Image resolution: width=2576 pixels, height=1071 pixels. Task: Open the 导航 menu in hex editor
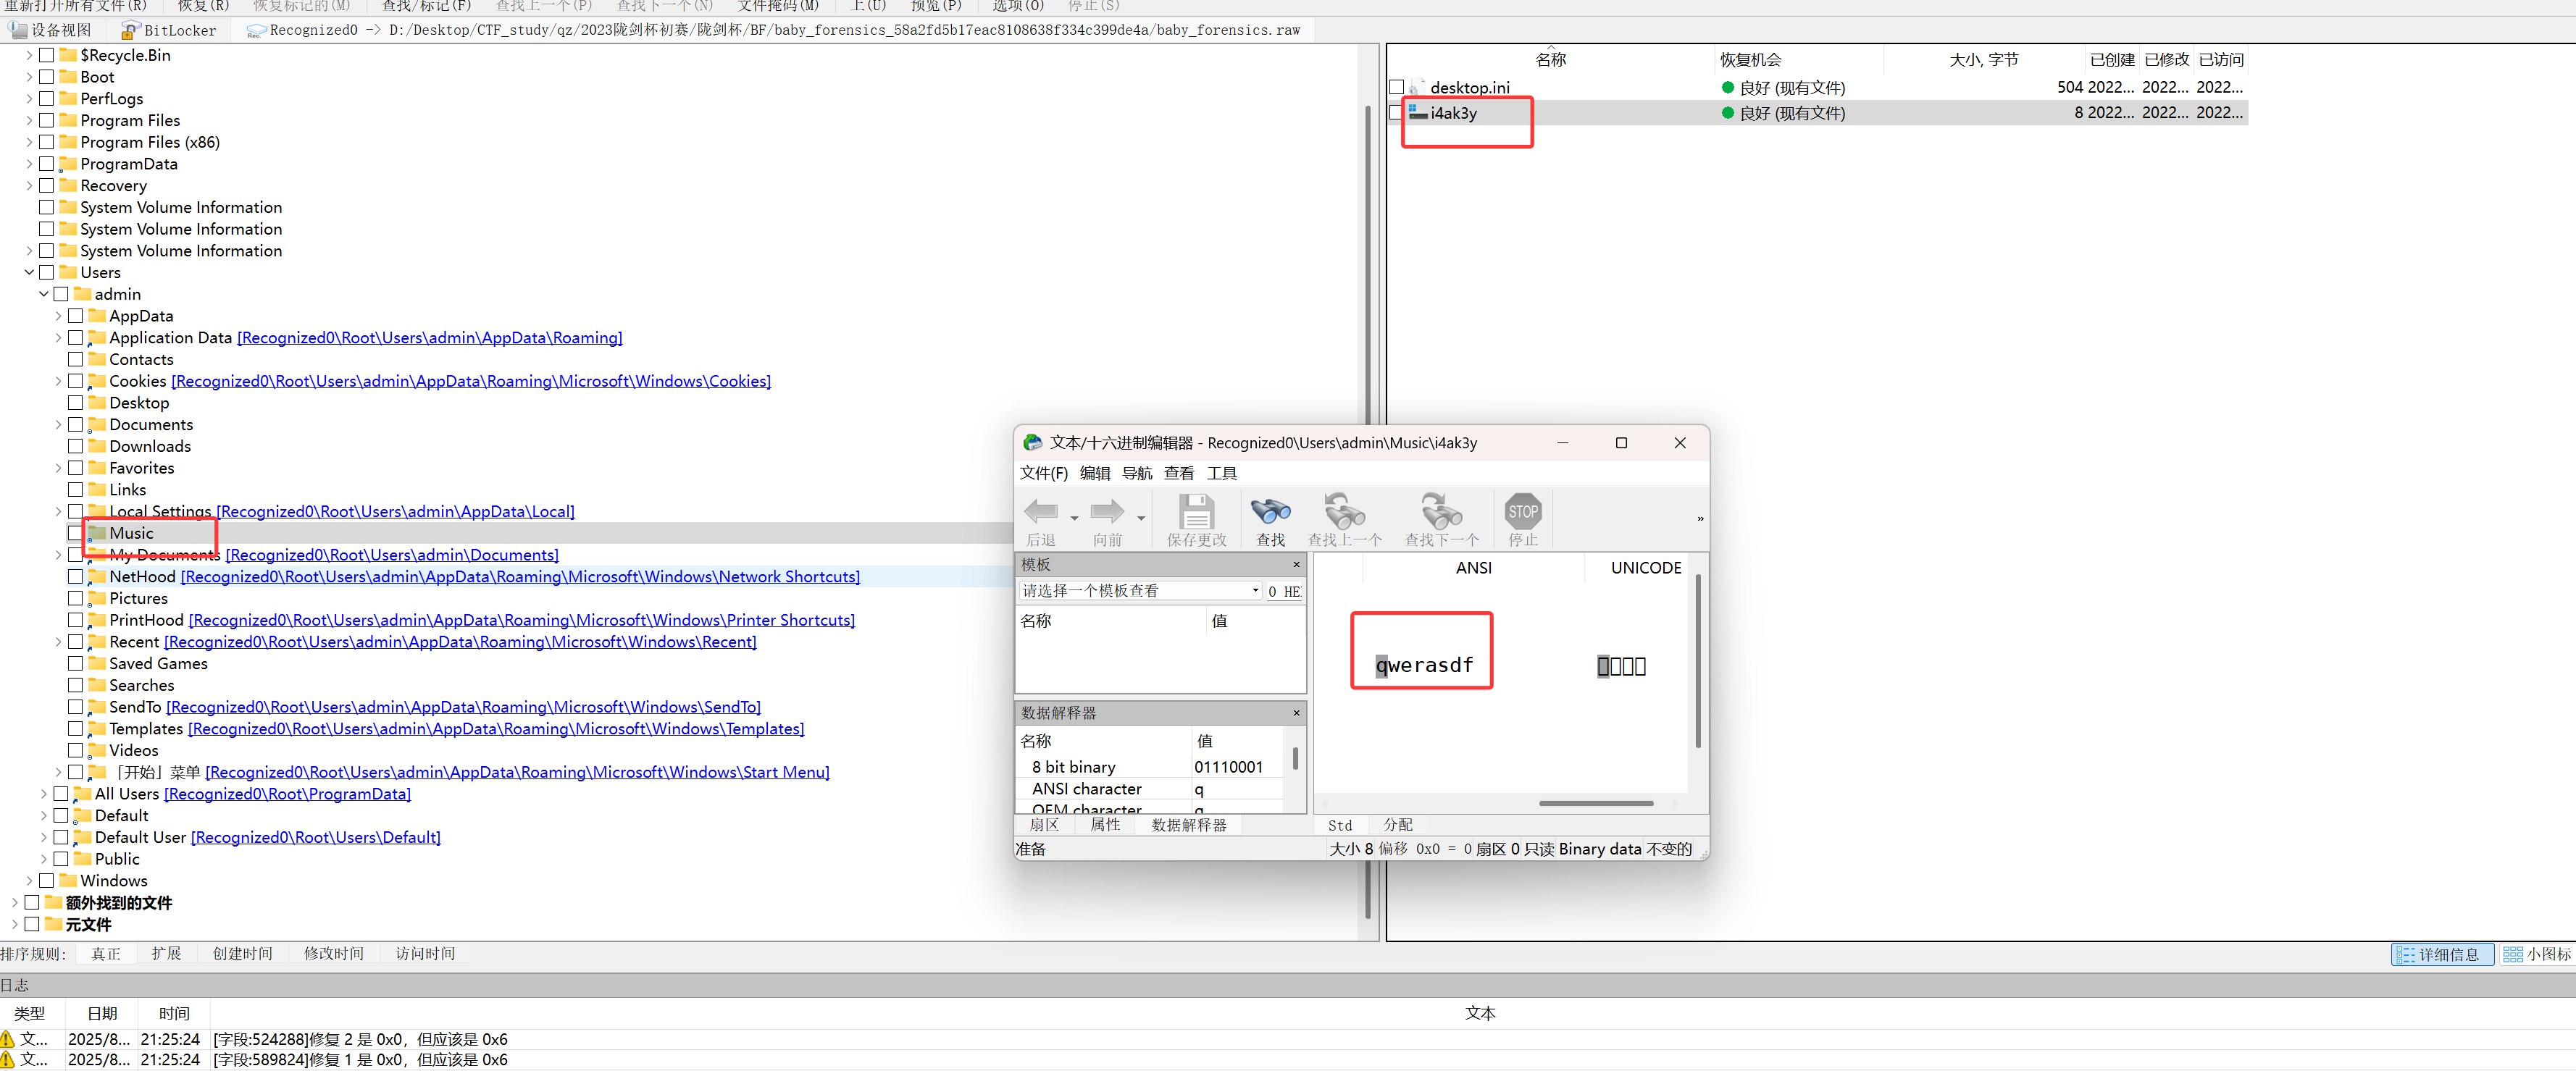point(1136,473)
